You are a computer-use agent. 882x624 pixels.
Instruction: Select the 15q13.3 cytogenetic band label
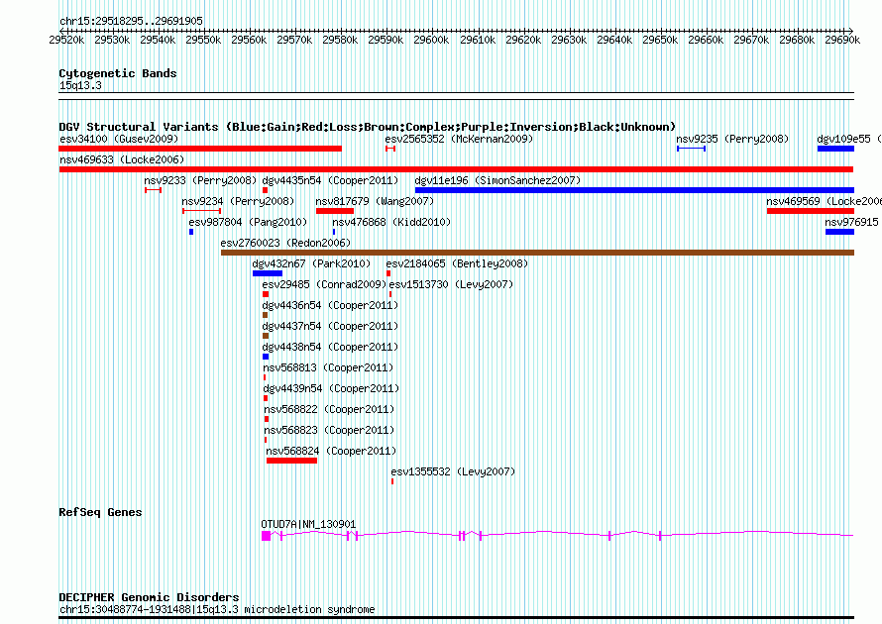pos(80,85)
